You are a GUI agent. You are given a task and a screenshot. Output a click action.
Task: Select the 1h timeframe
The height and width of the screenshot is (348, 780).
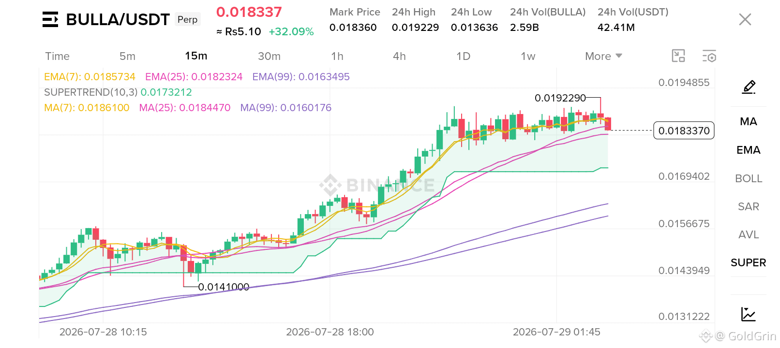[x=337, y=56]
